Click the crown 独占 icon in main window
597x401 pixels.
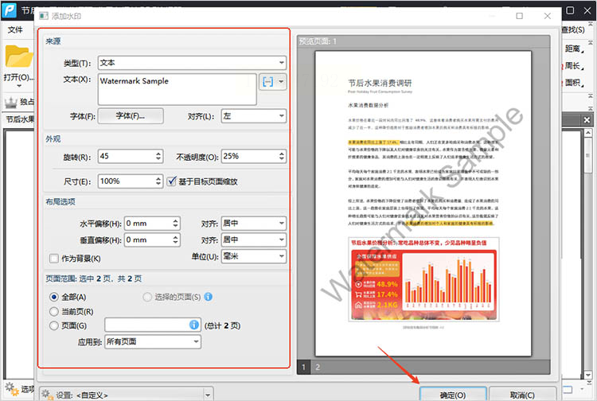tap(10, 102)
